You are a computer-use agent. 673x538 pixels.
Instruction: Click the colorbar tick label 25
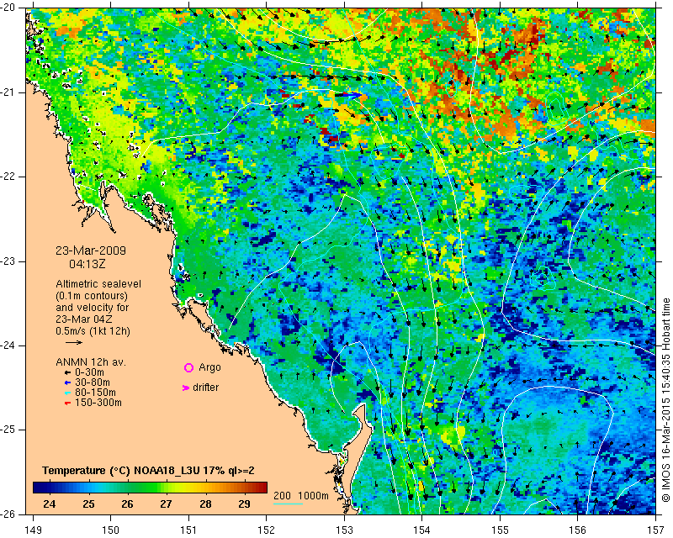tap(88, 504)
